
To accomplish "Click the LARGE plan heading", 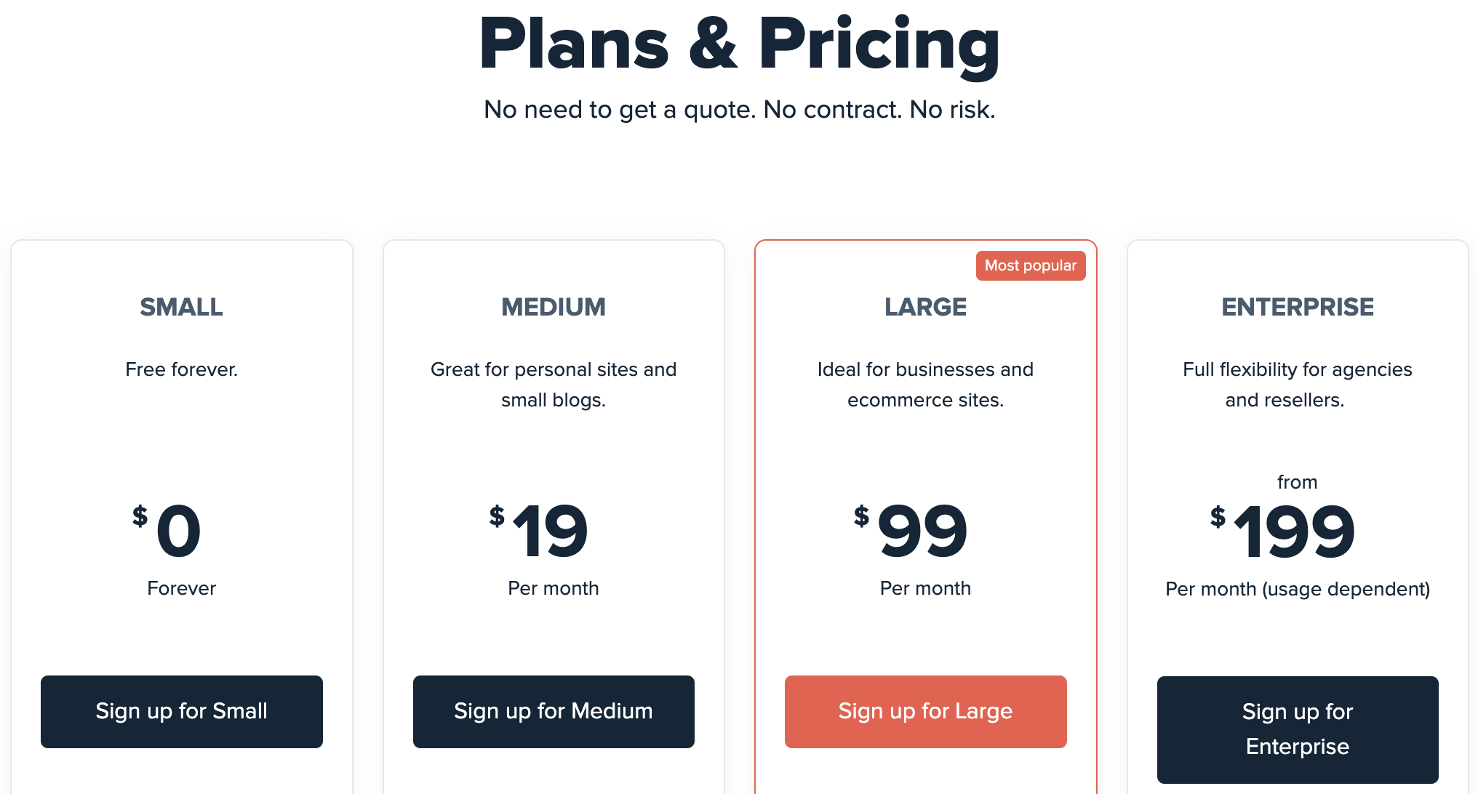I will (x=925, y=307).
